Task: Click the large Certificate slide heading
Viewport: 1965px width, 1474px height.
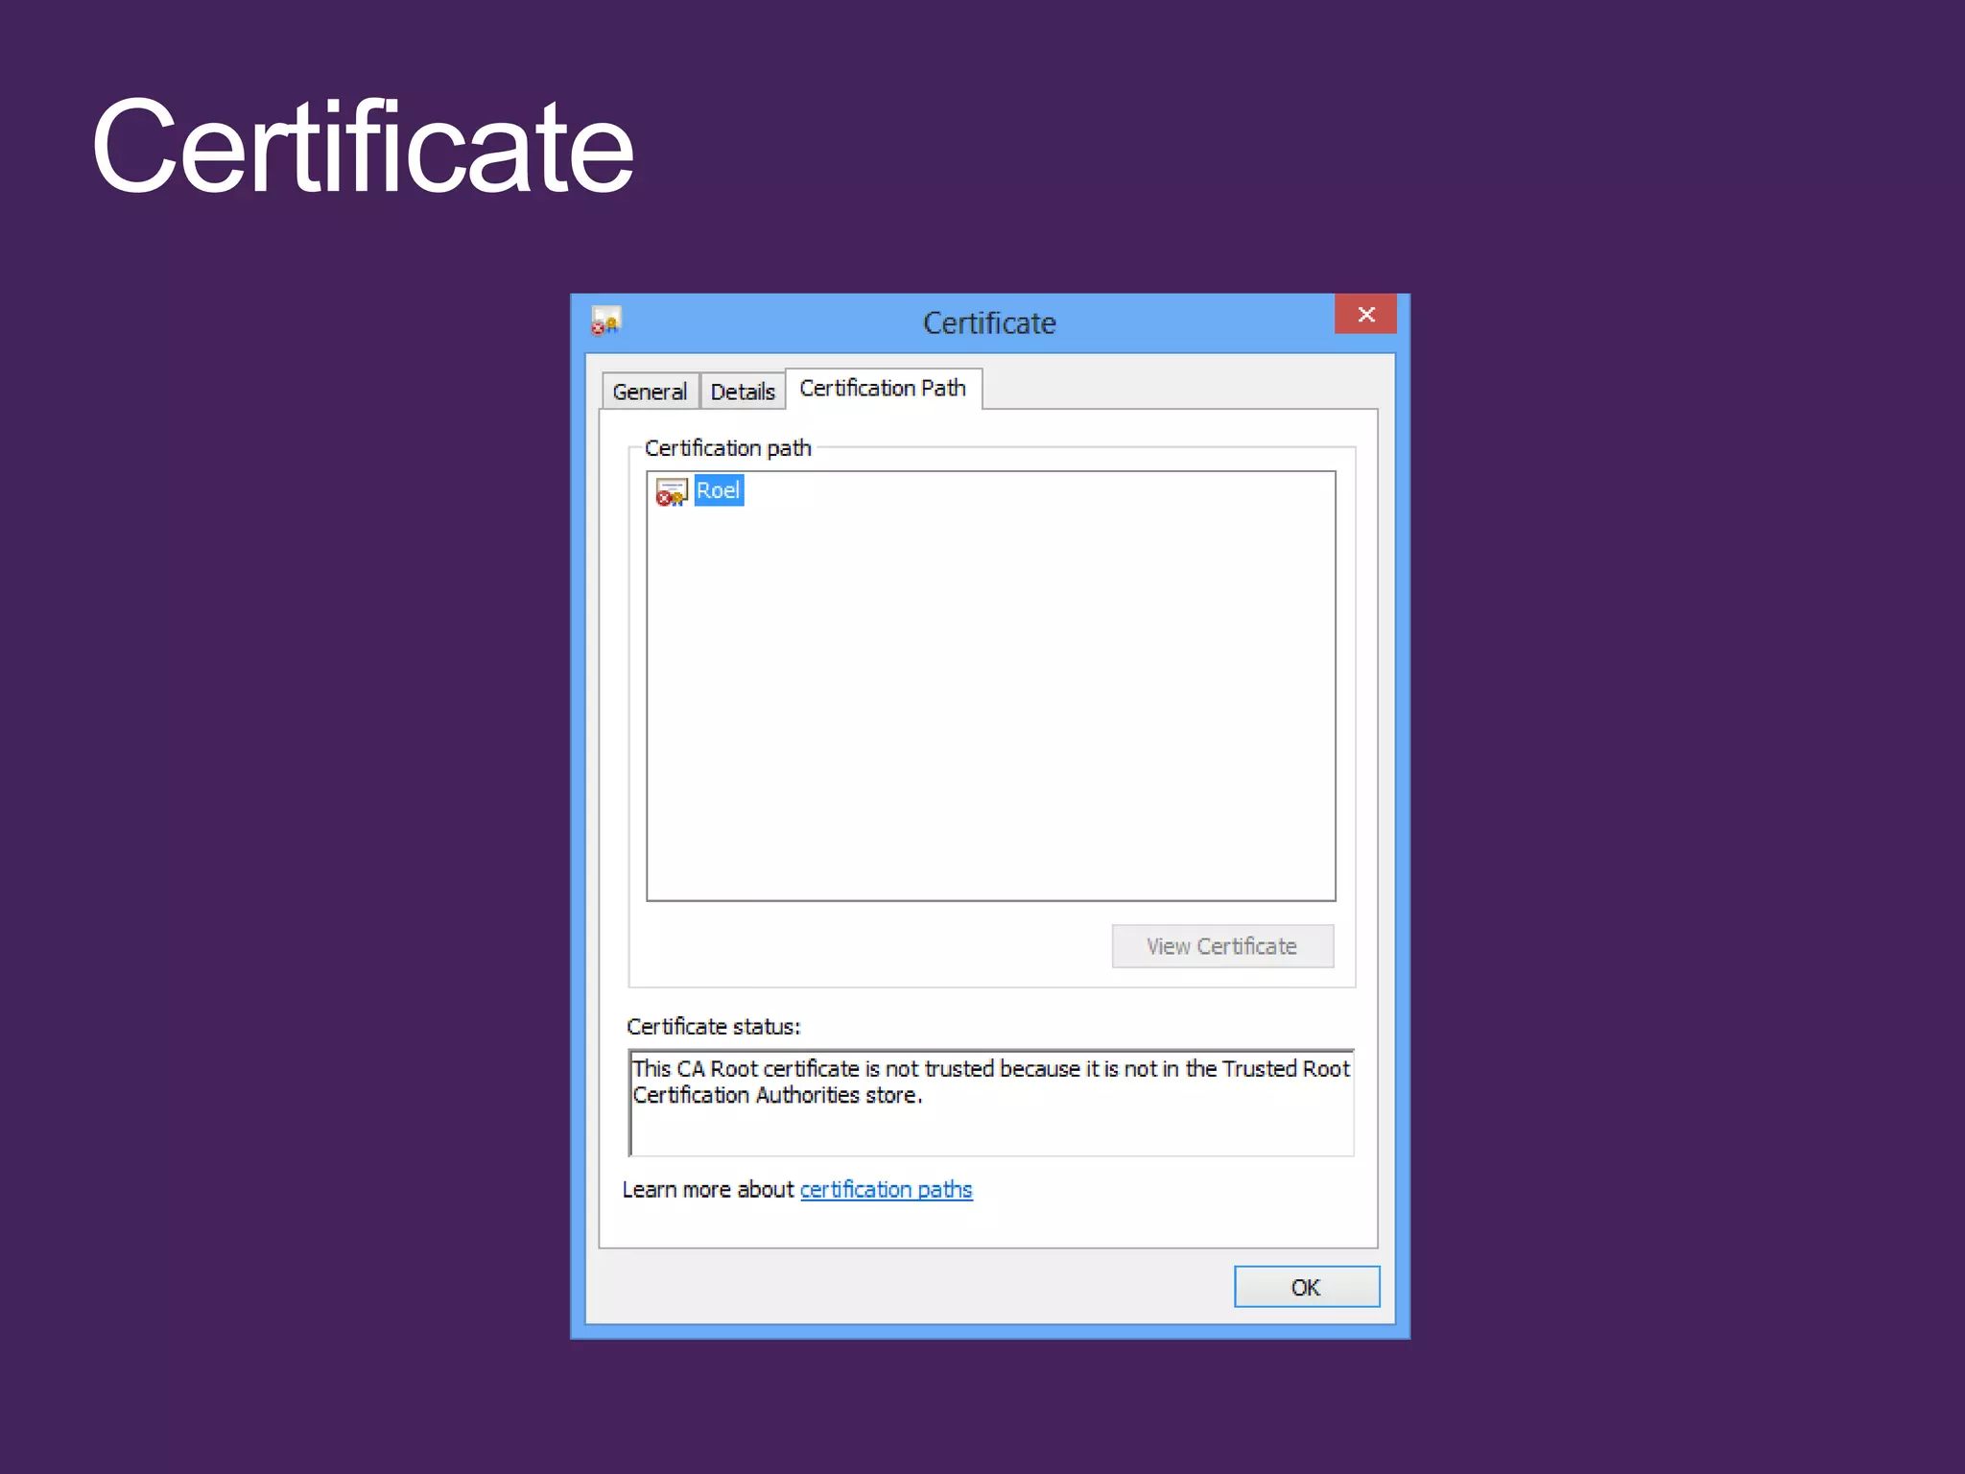Action: 363,147
